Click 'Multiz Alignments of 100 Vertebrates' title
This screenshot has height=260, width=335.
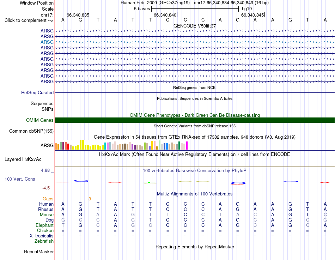pyautogui.click(x=195, y=194)
